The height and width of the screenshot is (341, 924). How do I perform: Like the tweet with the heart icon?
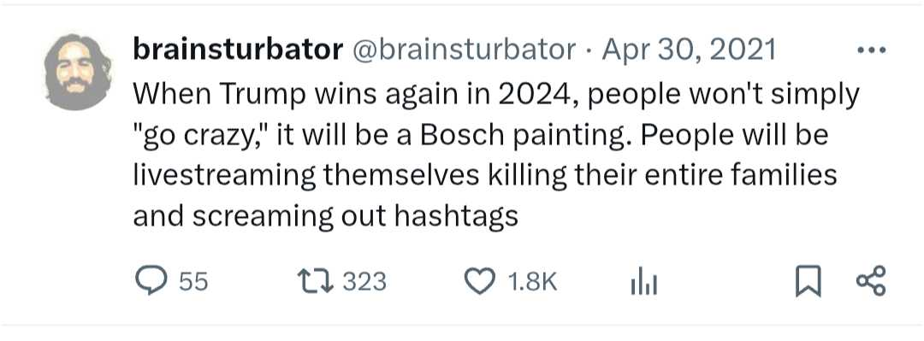[480, 281]
